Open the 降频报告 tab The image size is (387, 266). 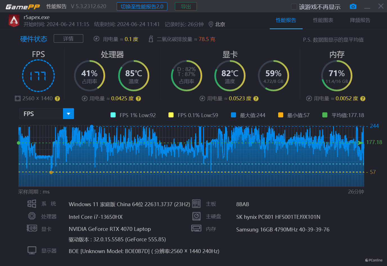(x=360, y=20)
